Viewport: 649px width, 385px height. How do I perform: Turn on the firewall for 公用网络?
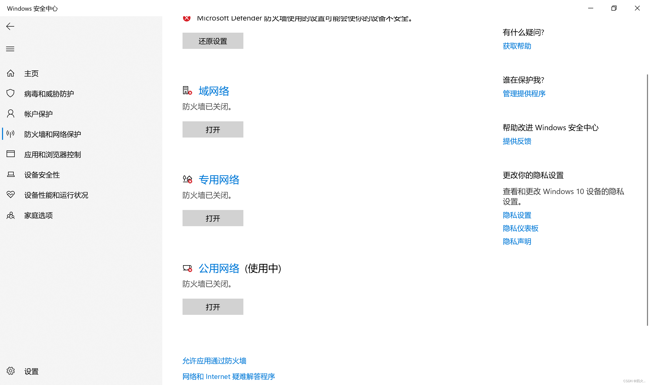pos(213,307)
